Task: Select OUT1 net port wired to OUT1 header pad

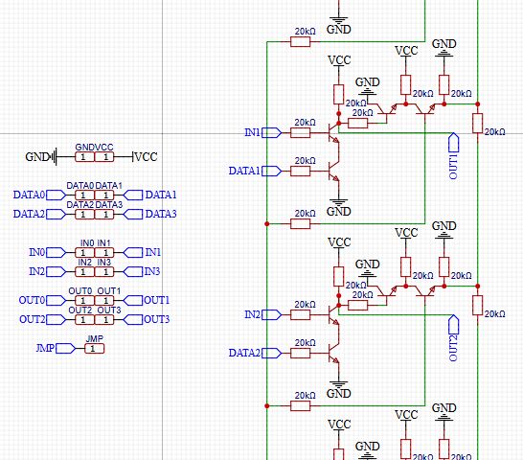Action: (x=133, y=300)
